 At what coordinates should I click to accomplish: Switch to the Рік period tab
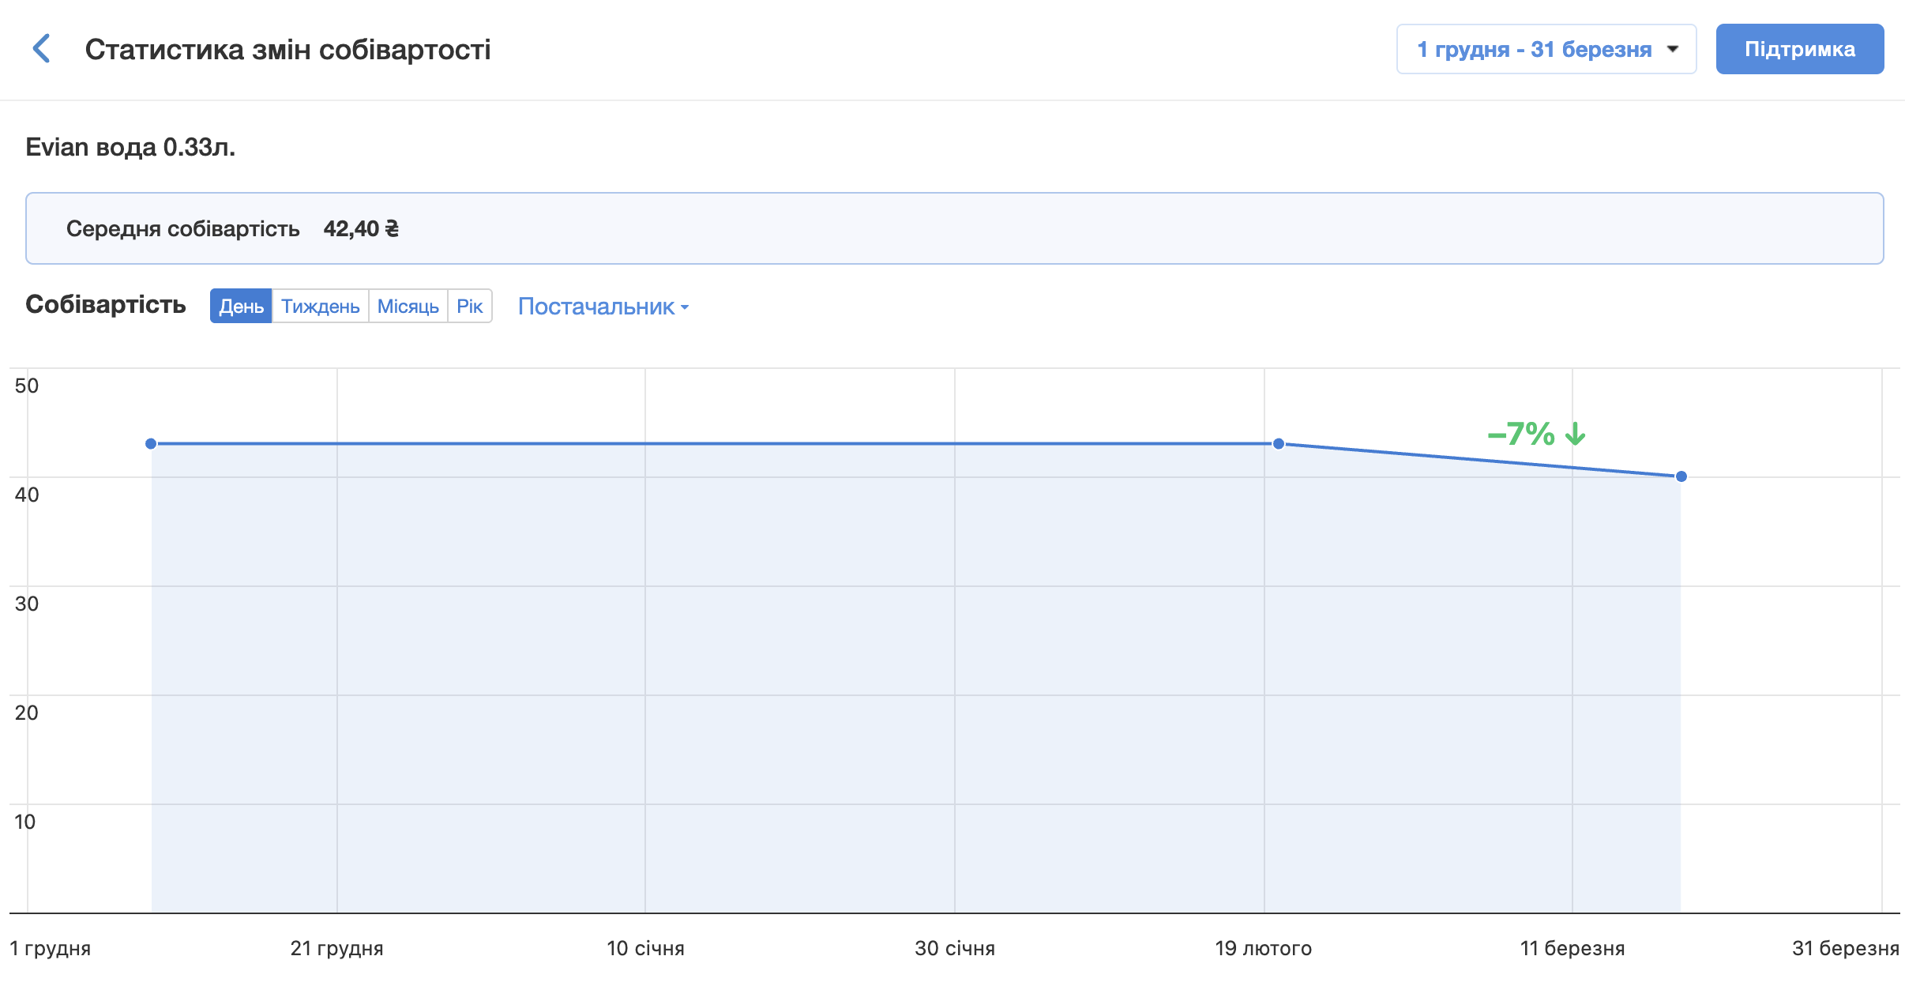[469, 307]
